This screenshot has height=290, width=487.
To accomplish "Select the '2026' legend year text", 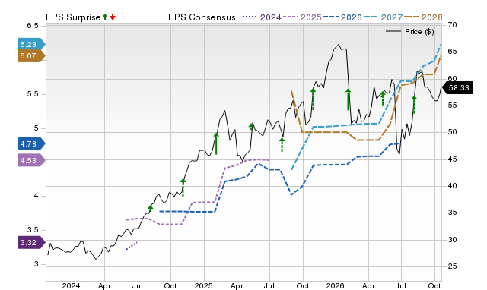I will pos(351,17).
